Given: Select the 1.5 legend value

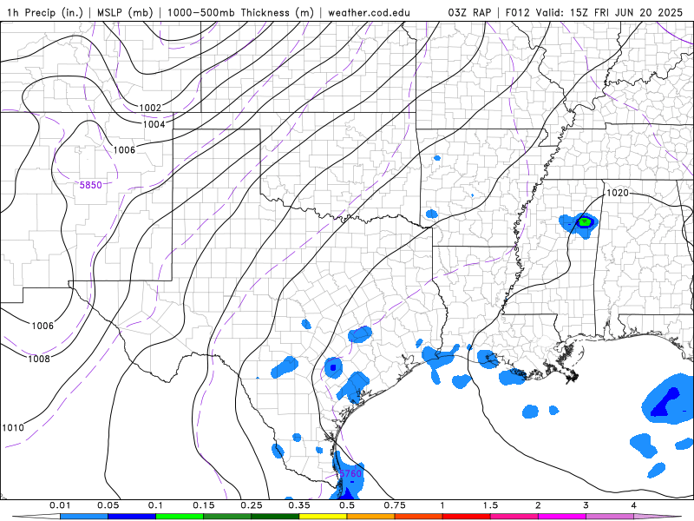Looking at the screenshot, I should coord(490,505).
